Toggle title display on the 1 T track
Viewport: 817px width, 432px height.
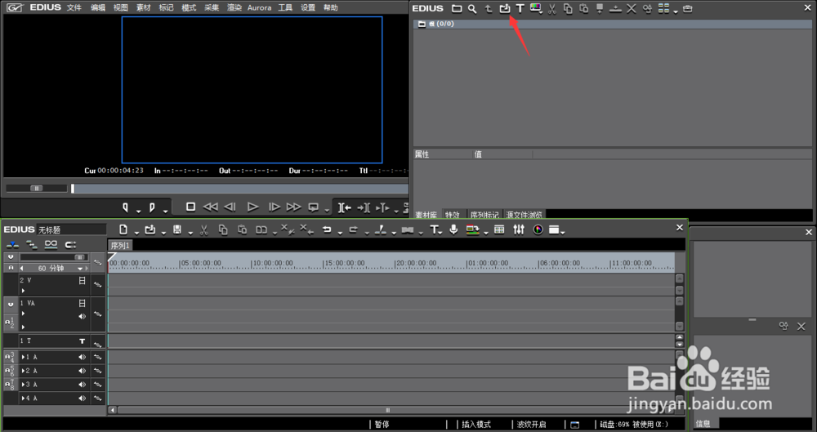click(x=82, y=341)
